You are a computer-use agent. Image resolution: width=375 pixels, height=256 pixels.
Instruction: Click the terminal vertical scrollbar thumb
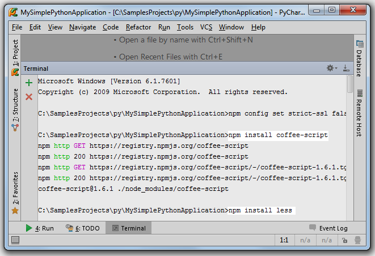point(350,84)
